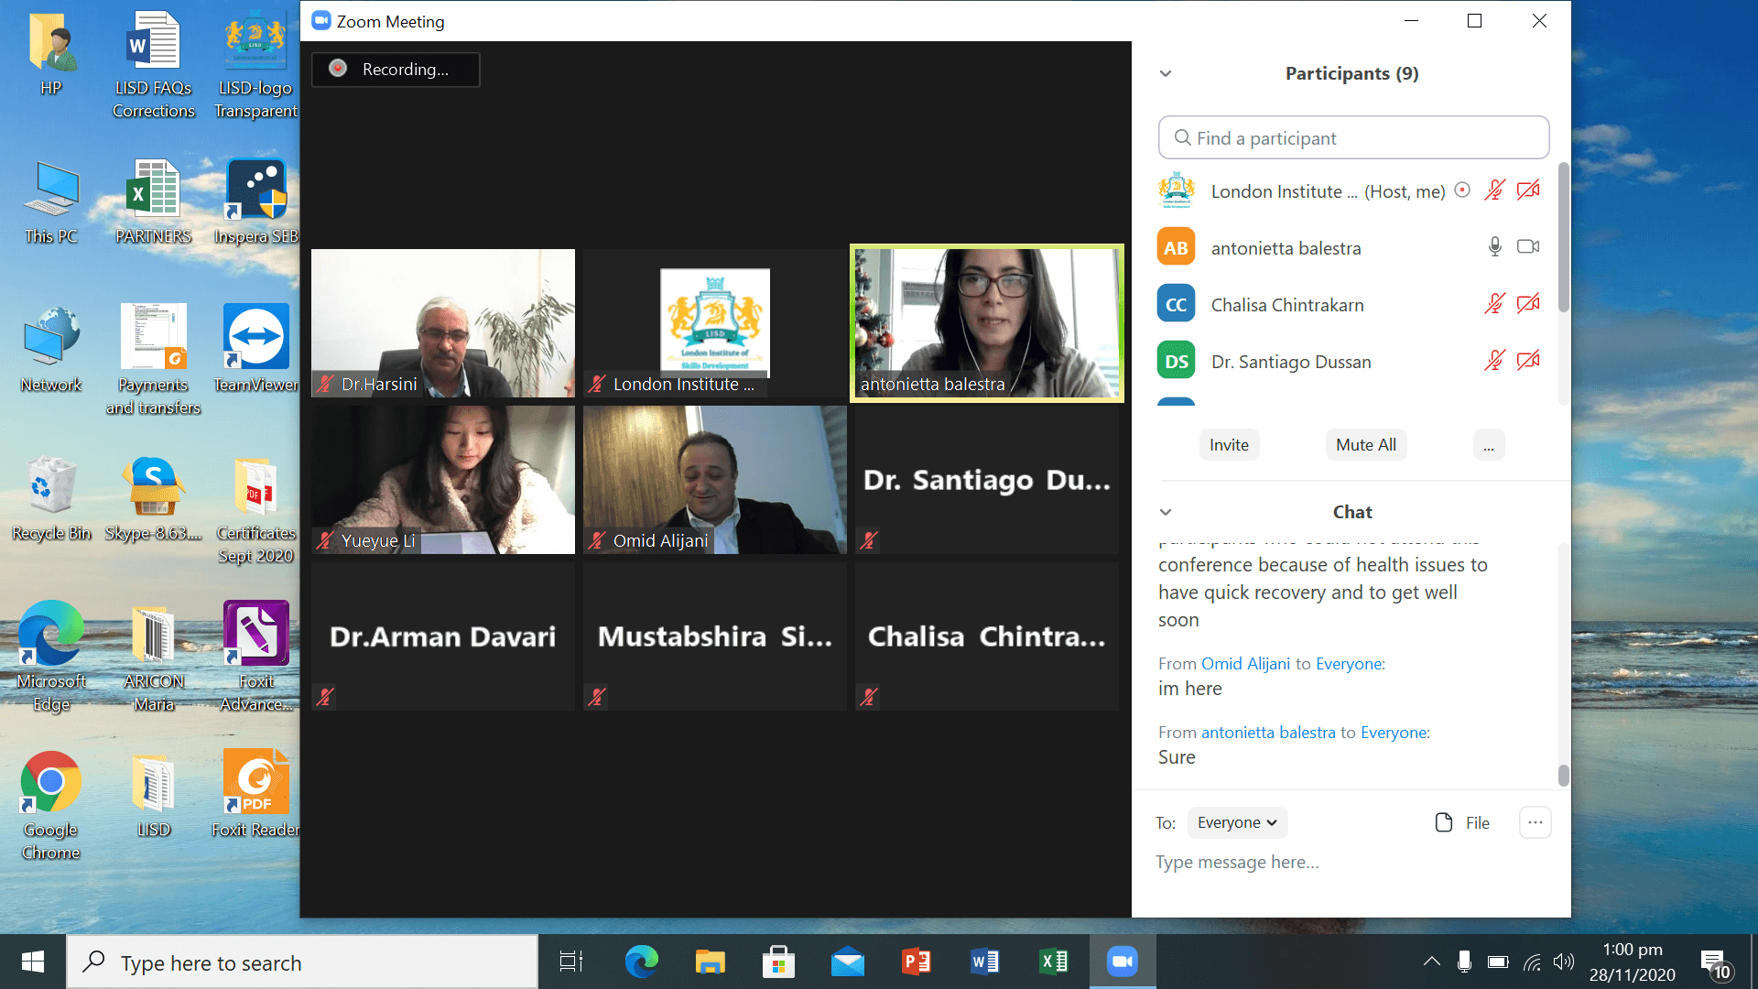Click the Zoom recording indicator
Screen dimensions: 1758x989
coord(396,70)
